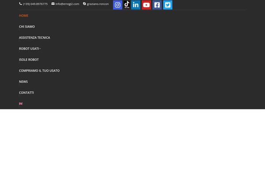This screenshot has width=265, height=176.
Task: Click the email info@erregi2.com
Action: pyautogui.click(x=67, y=4)
